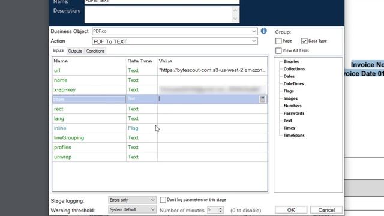Open the Business Object info icon
The width and height of the screenshot is (384, 216).
pyautogui.click(x=264, y=31)
